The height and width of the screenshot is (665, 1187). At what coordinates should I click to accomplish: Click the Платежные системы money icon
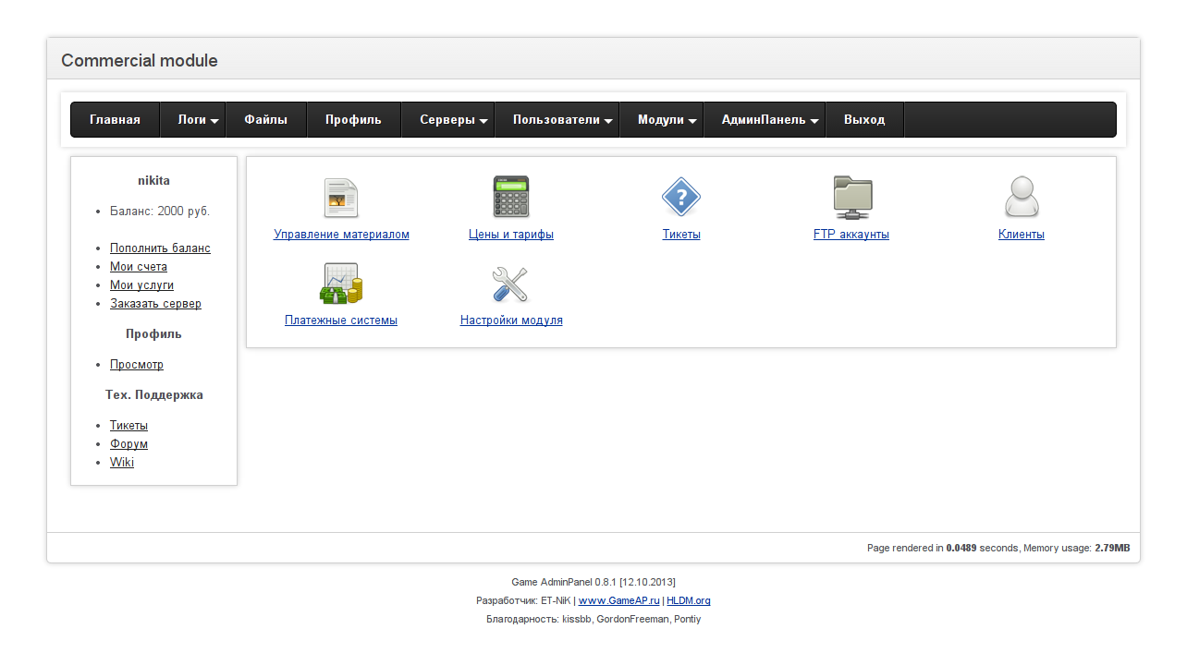tap(341, 284)
